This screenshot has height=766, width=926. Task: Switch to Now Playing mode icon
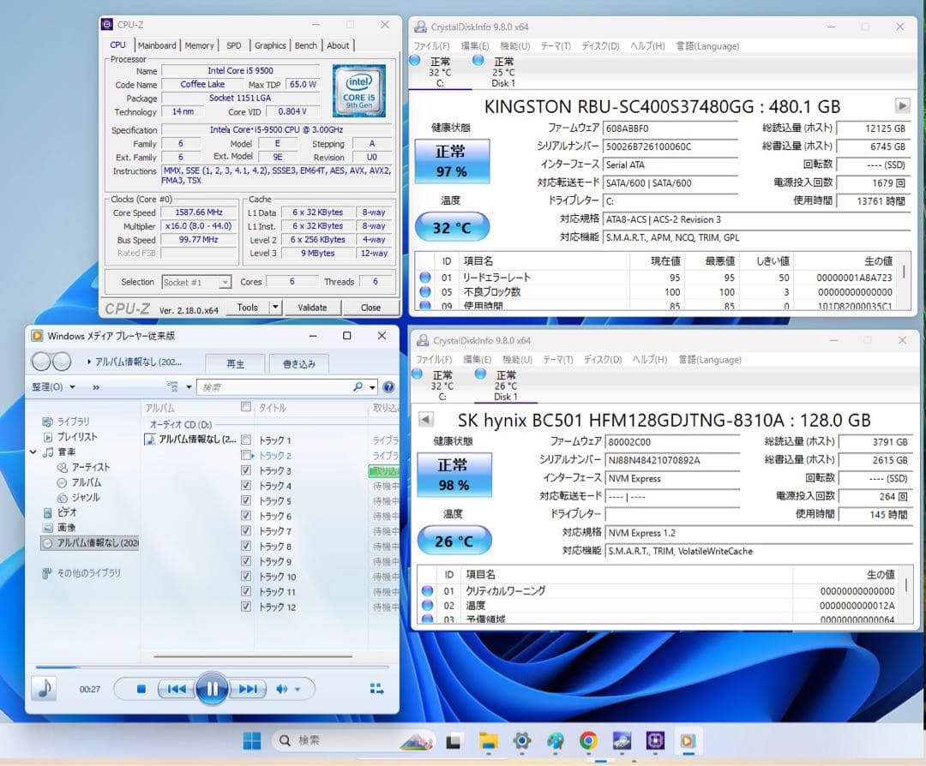(x=376, y=688)
